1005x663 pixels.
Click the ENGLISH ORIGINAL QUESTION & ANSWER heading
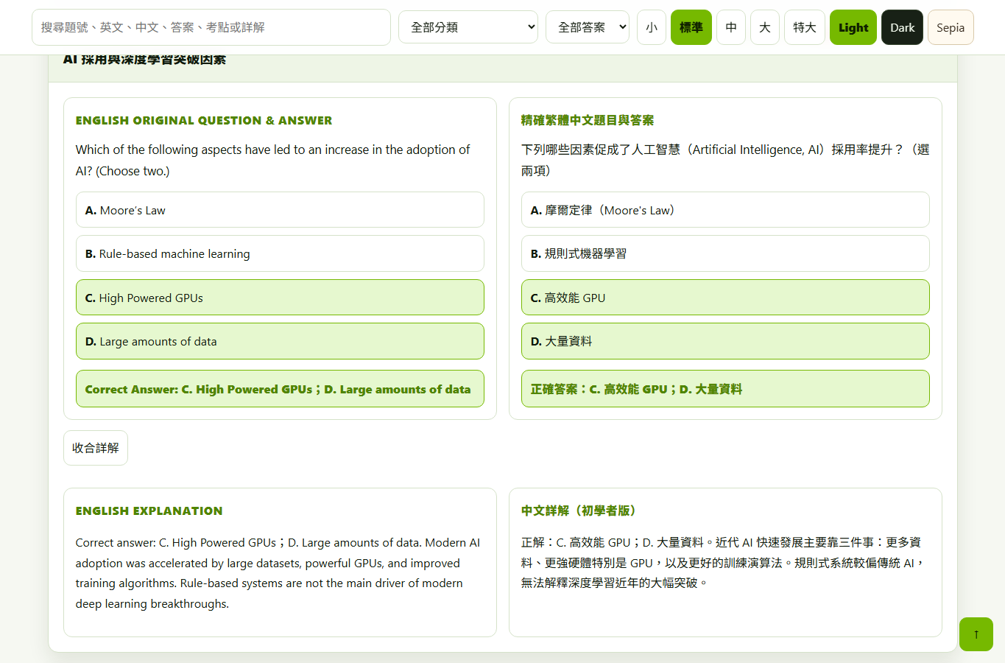[x=204, y=120]
